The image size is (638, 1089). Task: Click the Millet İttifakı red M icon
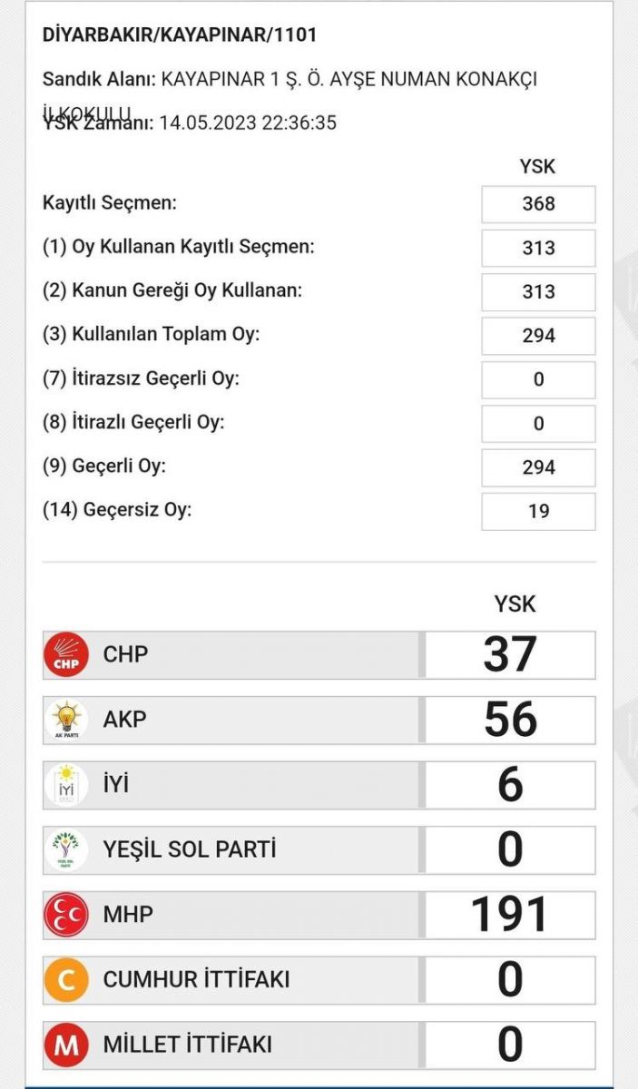66,1045
